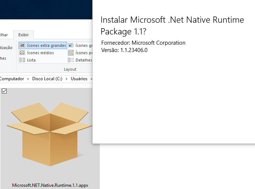Select the Detalhes layout option
The height and width of the screenshot is (189, 255).
(x=80, y=60)
